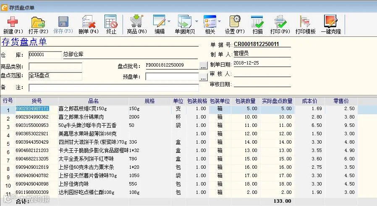The width and height of the screenshot is (377, 206).
Task: Click the 货号 column header
Action: coord(37,101)
